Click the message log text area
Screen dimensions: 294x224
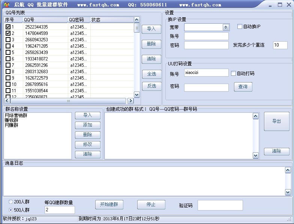tap(144, 181)
